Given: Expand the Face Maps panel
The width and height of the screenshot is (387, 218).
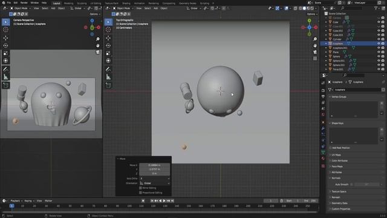Looking at the screenshot, I should pyautogui.click(x=337, y=167).
